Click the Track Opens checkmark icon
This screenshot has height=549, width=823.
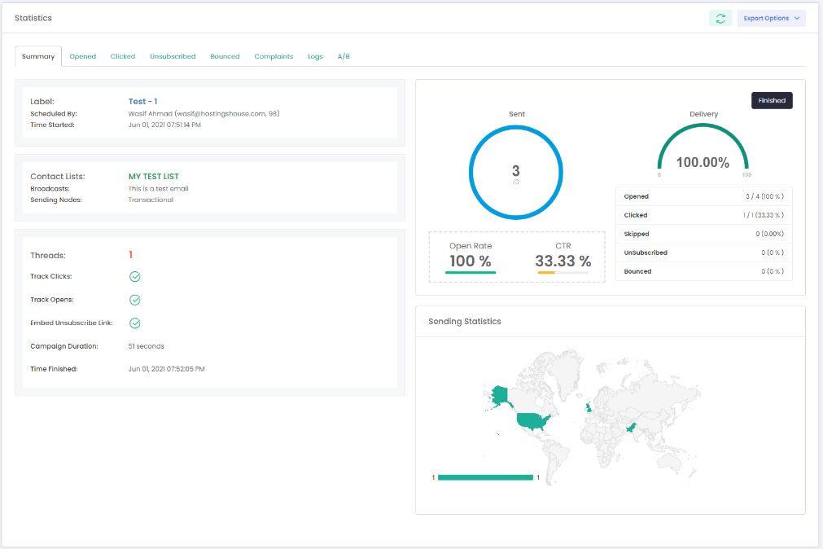point(135,300)
